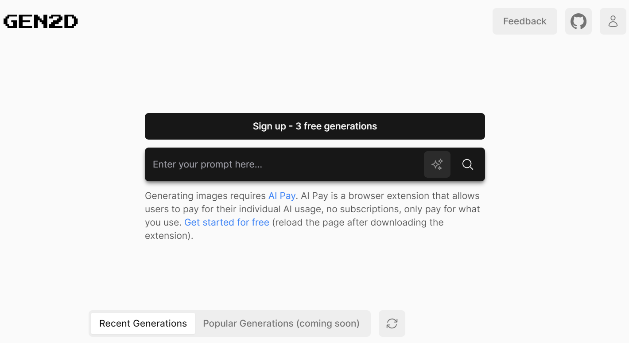
Task: Send feedback using the top bar button
Action: pyautogui.click(x=524, y=21)
